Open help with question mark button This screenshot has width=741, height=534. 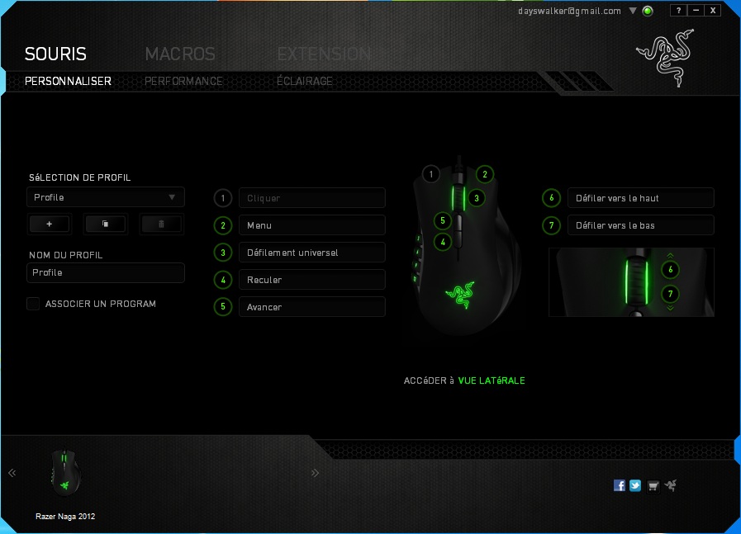tap(678, 11)
